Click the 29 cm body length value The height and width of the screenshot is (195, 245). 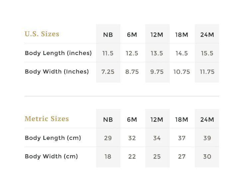tap(108, 138)
